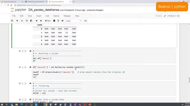This screenshot has width=190, height=106.
Task: Click the Python 3 kernel indicator
Action: click(x=172, y=16)
